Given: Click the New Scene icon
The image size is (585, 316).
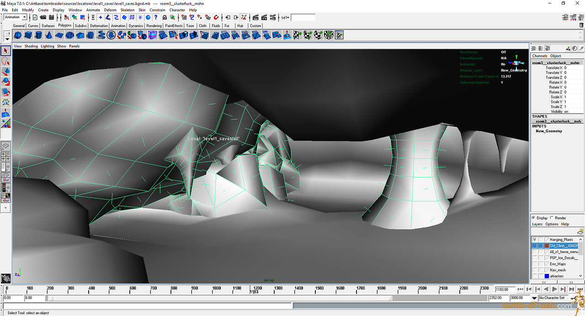Looking at the screenshot, I should [x=35, y=17].
